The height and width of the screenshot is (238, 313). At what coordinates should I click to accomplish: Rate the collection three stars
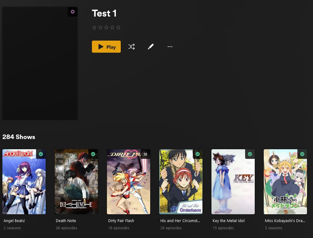106,27
